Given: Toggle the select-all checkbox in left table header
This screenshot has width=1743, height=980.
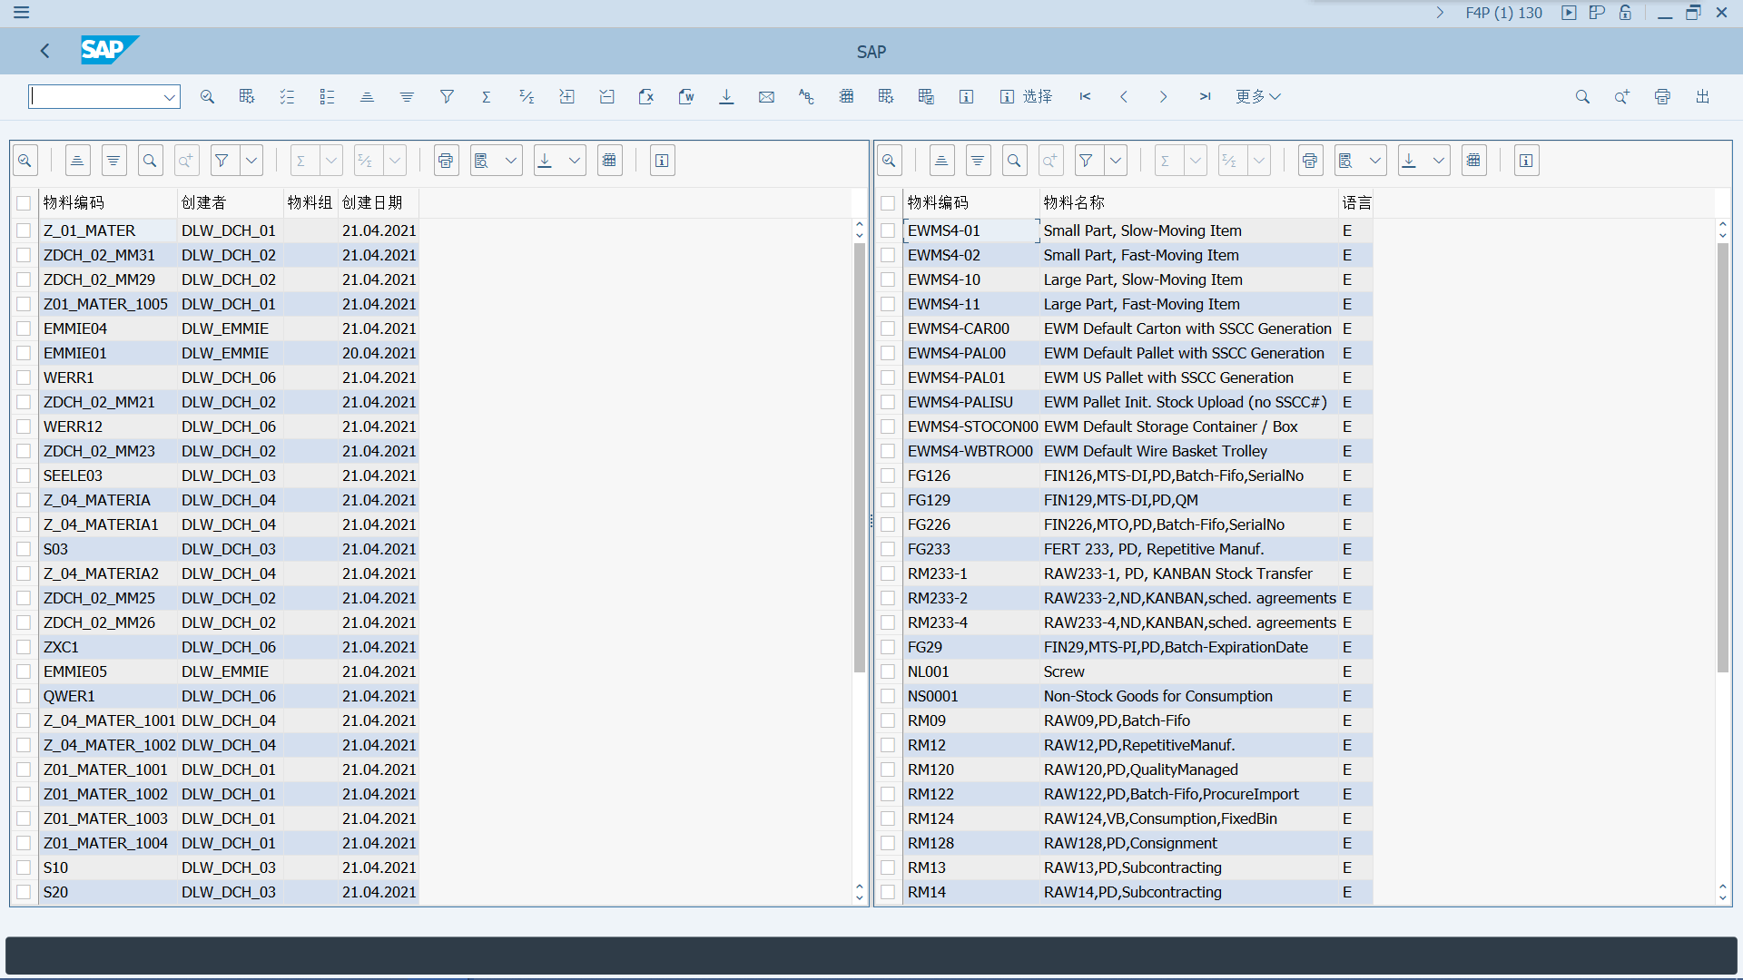Looking at the screenshot, I should pos(25,203).
